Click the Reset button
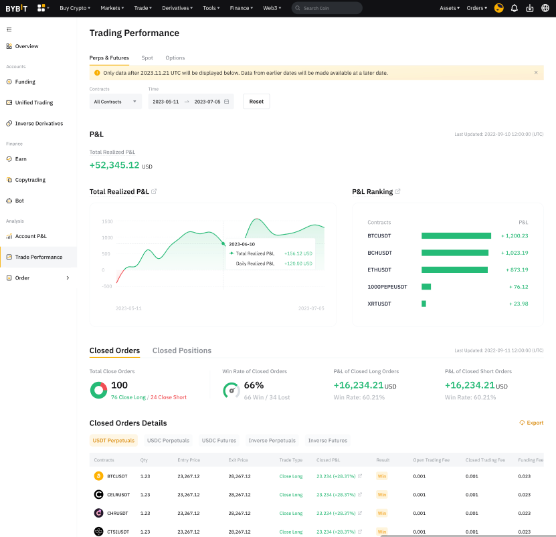This screenshot has height=537, width=556. [x=256, y=102]
